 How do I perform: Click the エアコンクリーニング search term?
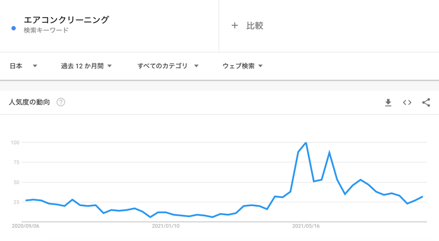click(67, 20)
